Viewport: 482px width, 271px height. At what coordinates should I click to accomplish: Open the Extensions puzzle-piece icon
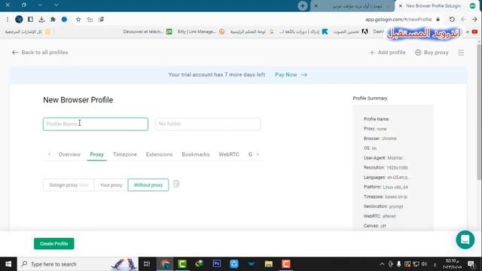click(53, 20)
